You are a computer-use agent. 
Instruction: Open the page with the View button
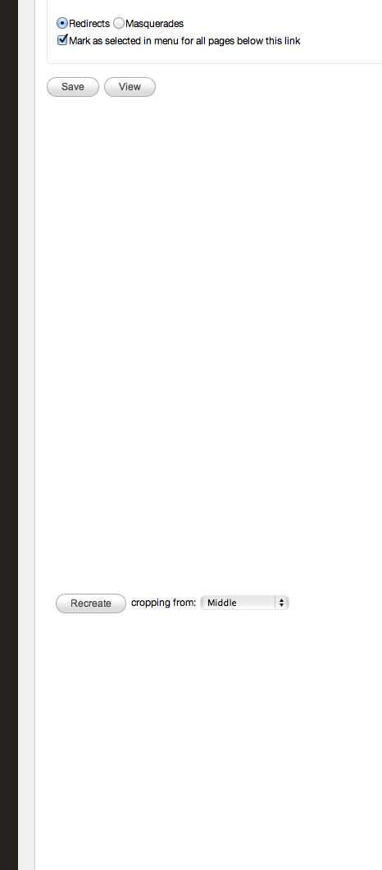(130, 87)
